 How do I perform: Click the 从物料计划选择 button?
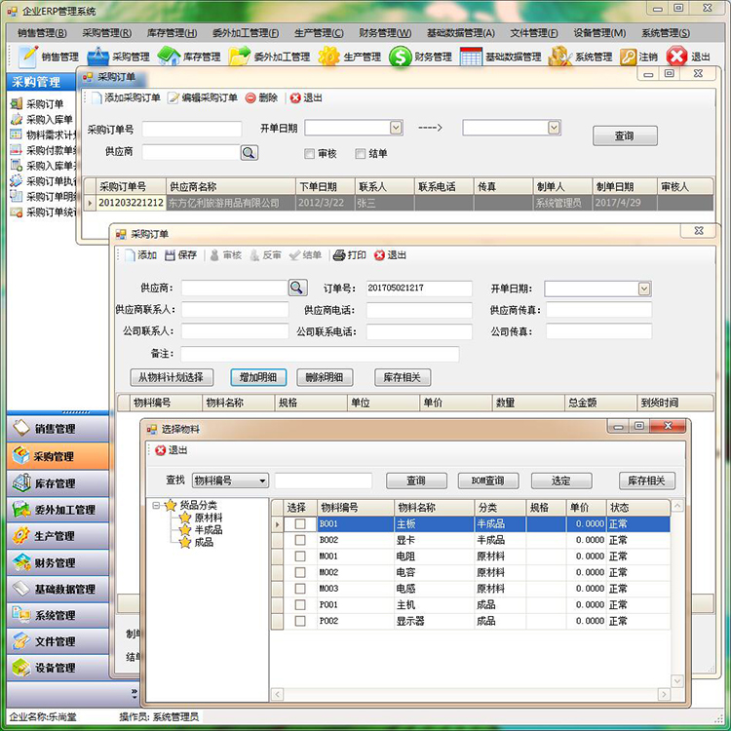[171, 377]
